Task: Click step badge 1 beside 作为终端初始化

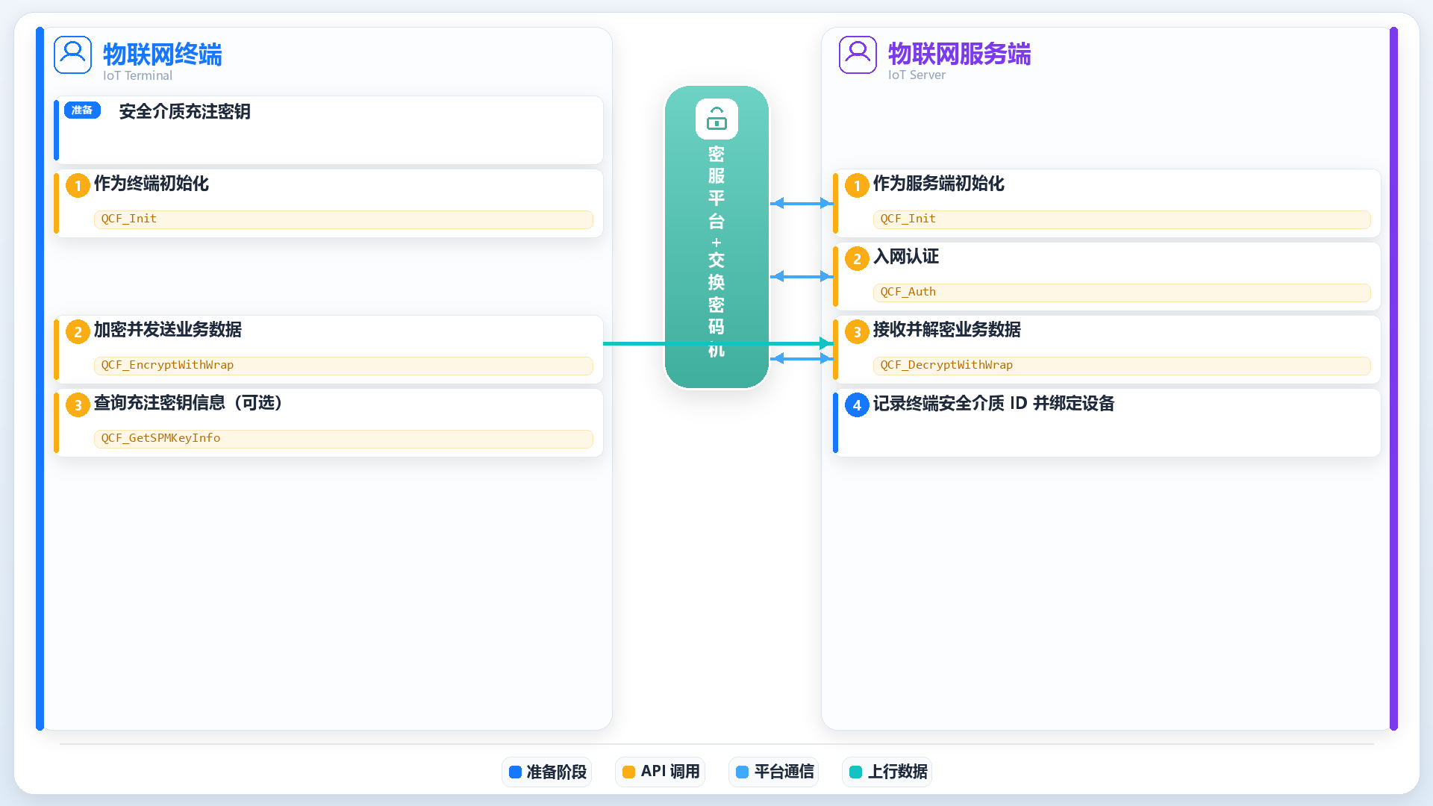Action: (78, 185)
